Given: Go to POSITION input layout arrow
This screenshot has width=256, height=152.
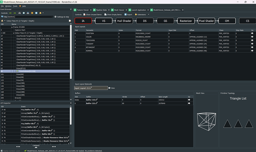Looking at the screenshot, I should [x=252, y=33].
